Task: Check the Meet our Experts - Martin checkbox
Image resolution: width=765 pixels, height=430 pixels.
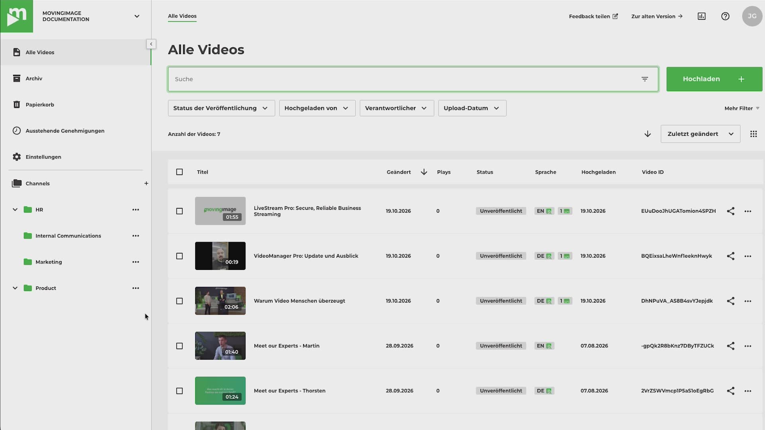Action: point(179,346)
